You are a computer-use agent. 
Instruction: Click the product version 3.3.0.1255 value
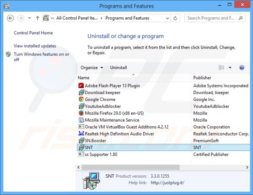coord(160,176)
